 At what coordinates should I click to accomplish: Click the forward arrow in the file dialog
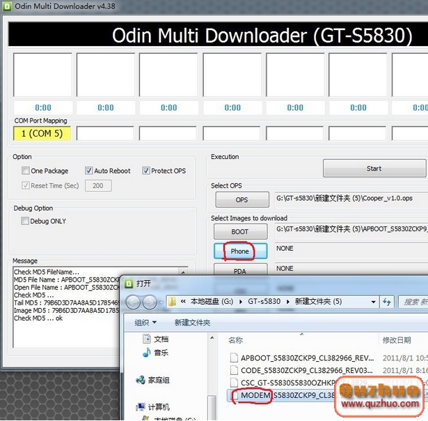(x=149, y=302)
